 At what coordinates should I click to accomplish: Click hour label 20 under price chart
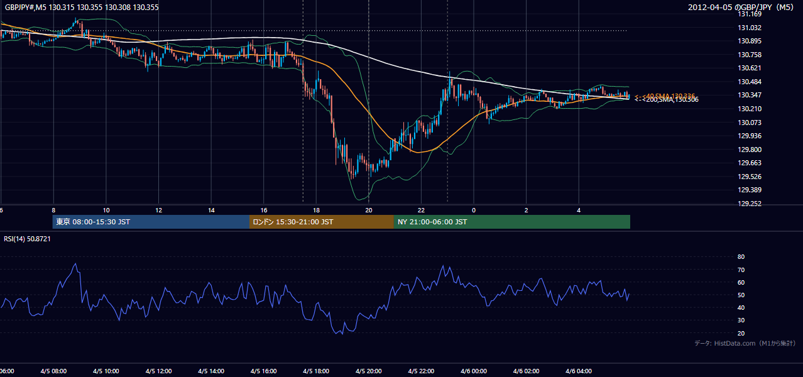tap(369, 210)
